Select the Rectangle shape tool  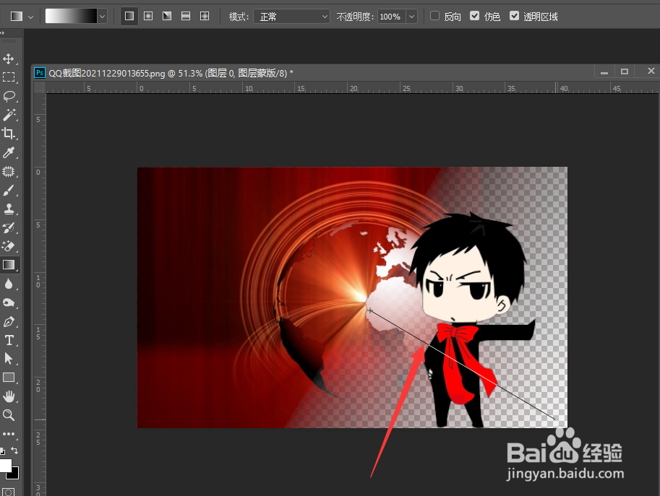[9, 378]
